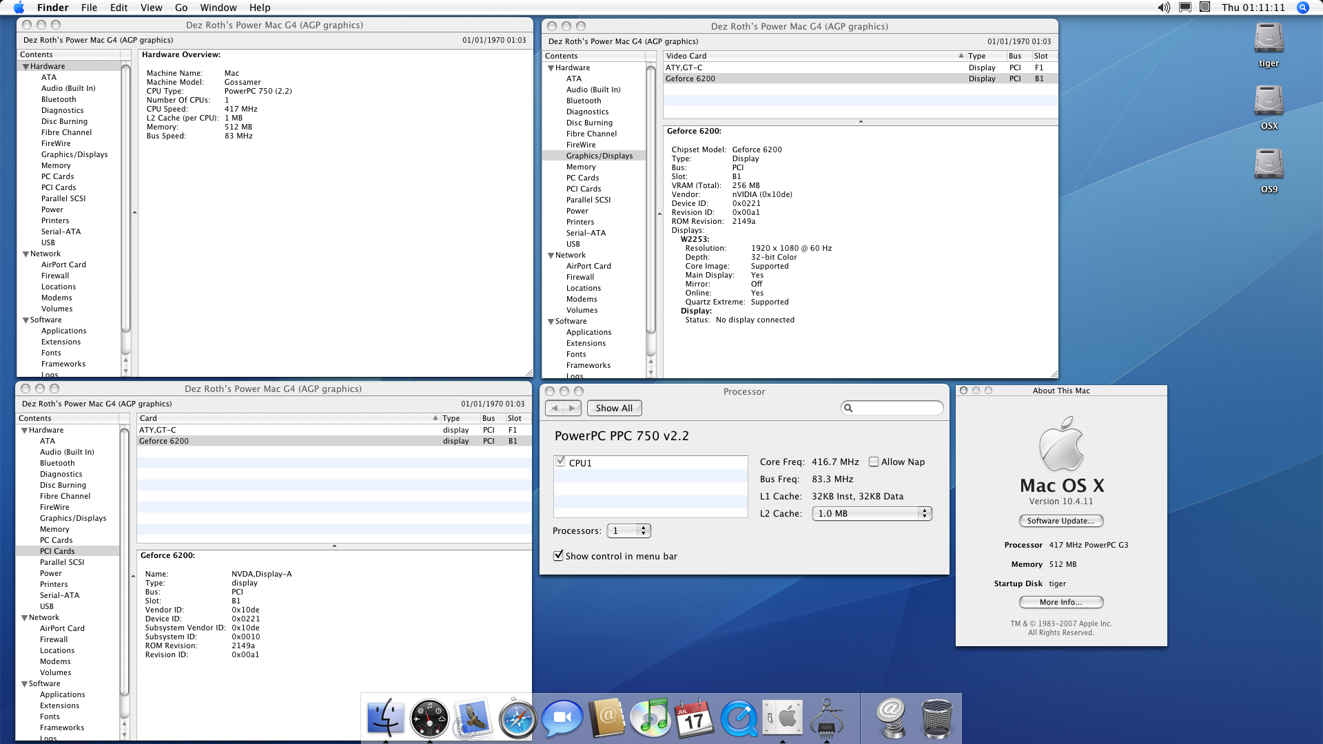Open the L2 Cache dropdown
The height and width of the screenshot is (744, 1323).
(872, 514)
